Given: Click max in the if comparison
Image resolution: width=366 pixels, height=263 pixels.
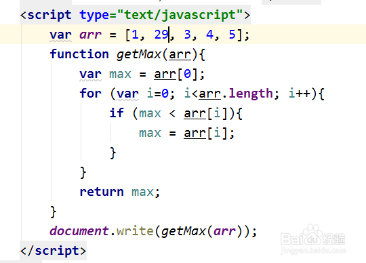Looking at the screenshot, I should (150, 113).
